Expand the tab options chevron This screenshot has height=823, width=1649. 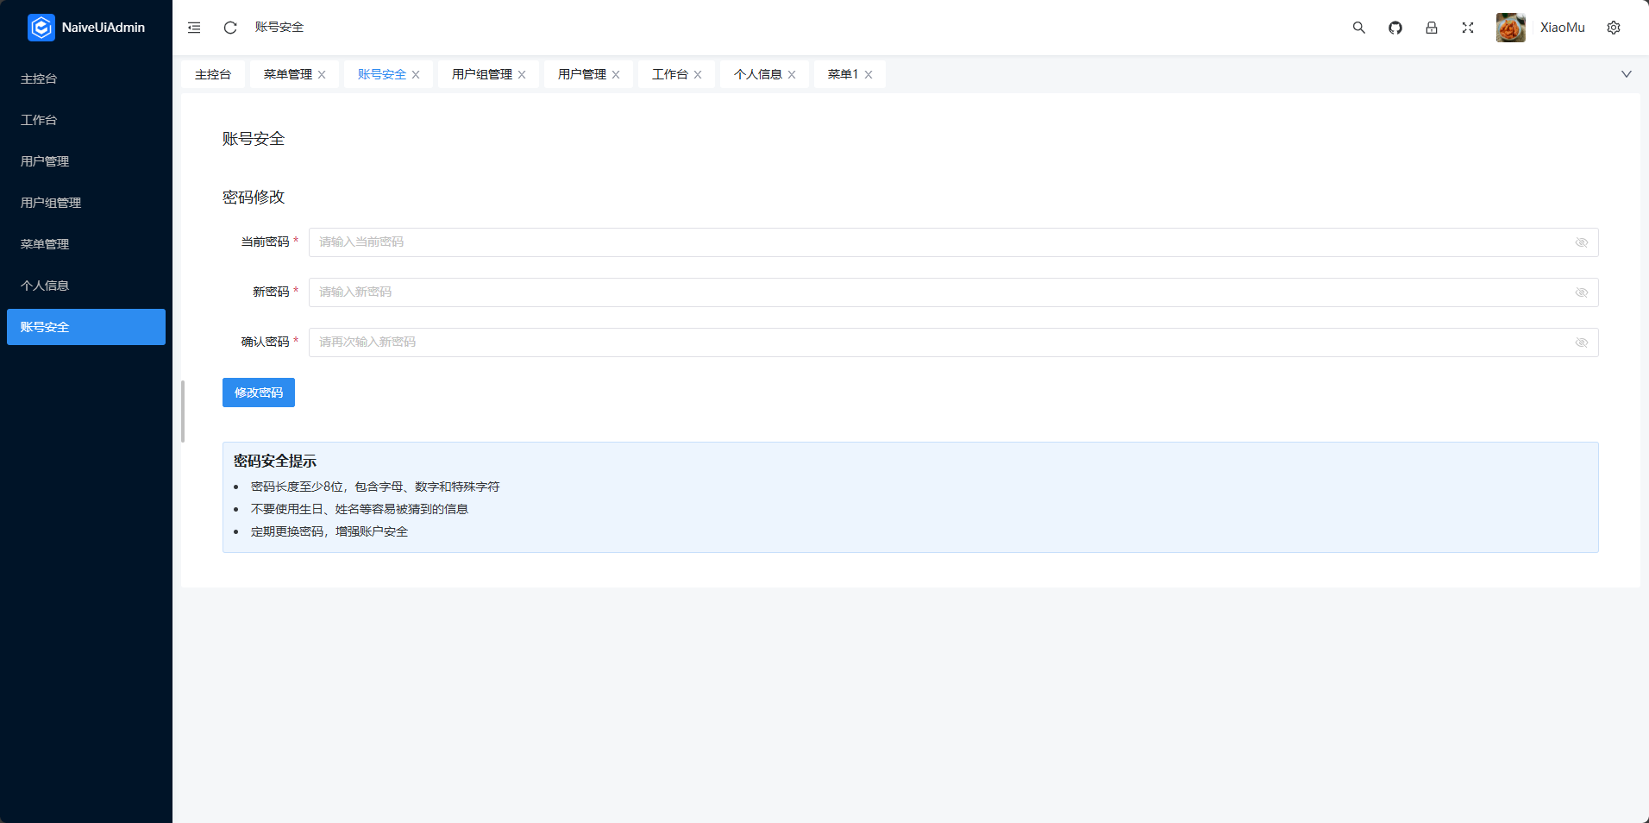pos(1626,74)
